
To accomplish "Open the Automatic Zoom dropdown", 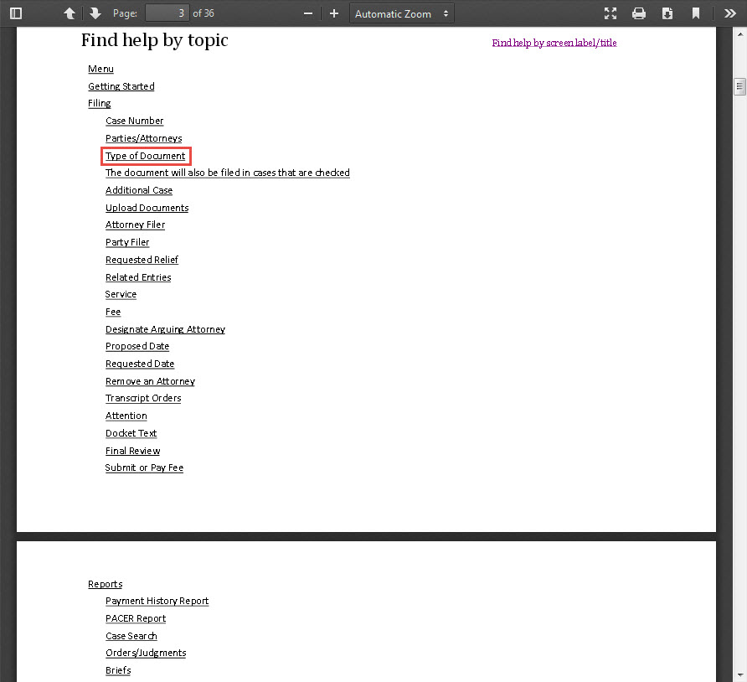I will [x=401, y=13].
